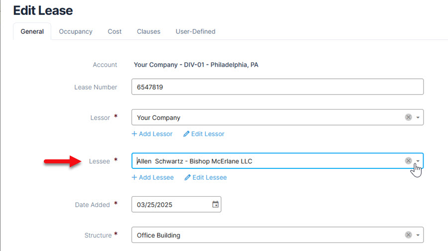This screenshot has width=448, height=251.
Task: Click the Date Added text field
Action: pos(169,204)
